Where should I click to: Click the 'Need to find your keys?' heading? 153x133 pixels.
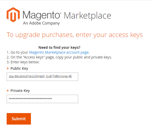[60, 47]
